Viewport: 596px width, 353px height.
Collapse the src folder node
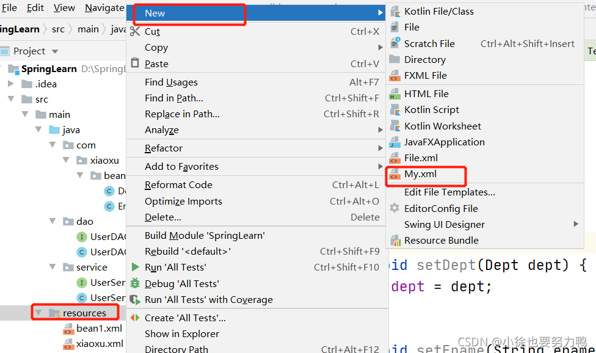coord(11,99)
